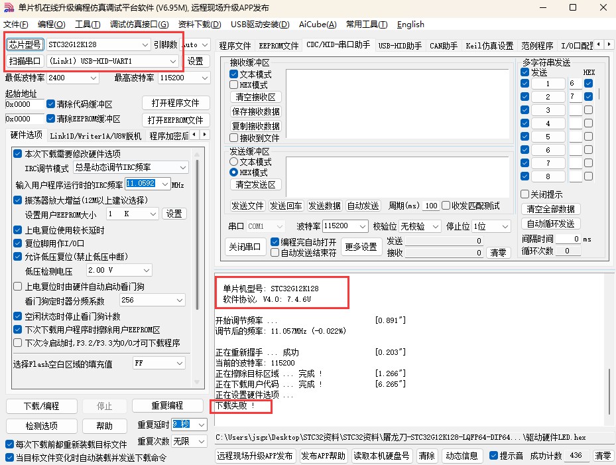The width and height of the screenshot is (616, 465).
Task: Open the AiCube(A) menu
Action: coord(318,25)
